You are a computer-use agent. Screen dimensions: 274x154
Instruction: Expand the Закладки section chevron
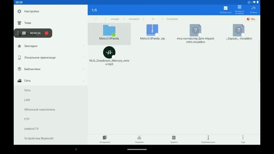click(x=83, y=46)
